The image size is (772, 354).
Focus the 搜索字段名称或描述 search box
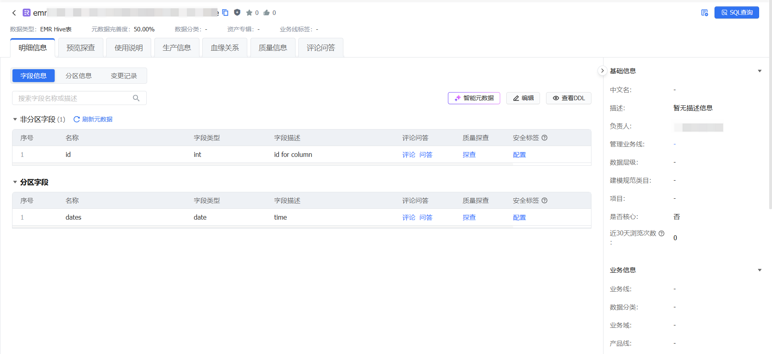coord(79,98)
